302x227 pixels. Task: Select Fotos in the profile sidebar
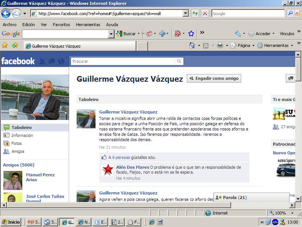16,143
